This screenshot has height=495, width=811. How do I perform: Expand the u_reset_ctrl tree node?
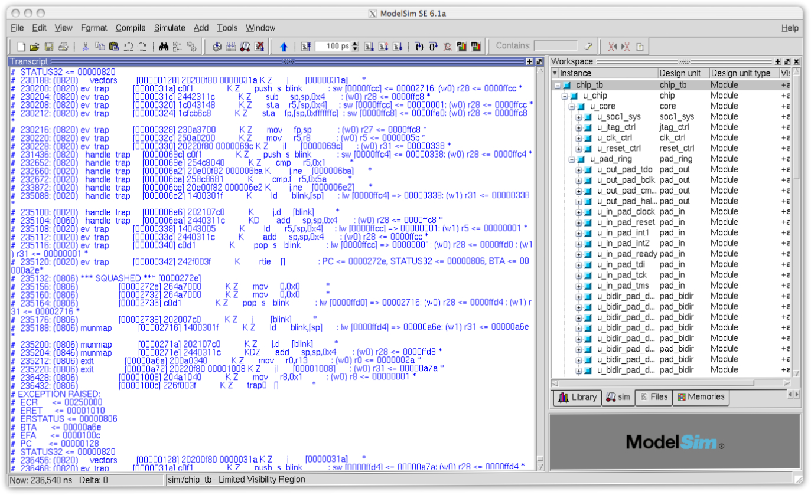(x=579, y=148)
